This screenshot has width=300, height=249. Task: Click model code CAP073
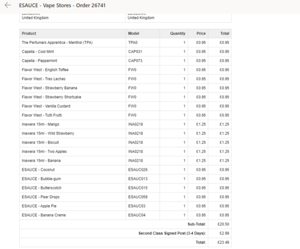point(135,61)
